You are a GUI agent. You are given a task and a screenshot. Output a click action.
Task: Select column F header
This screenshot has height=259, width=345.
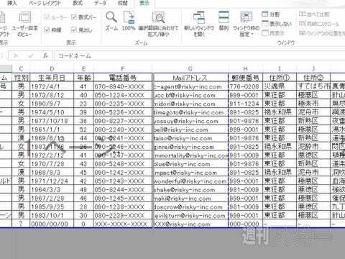click(x=123, y=69)
